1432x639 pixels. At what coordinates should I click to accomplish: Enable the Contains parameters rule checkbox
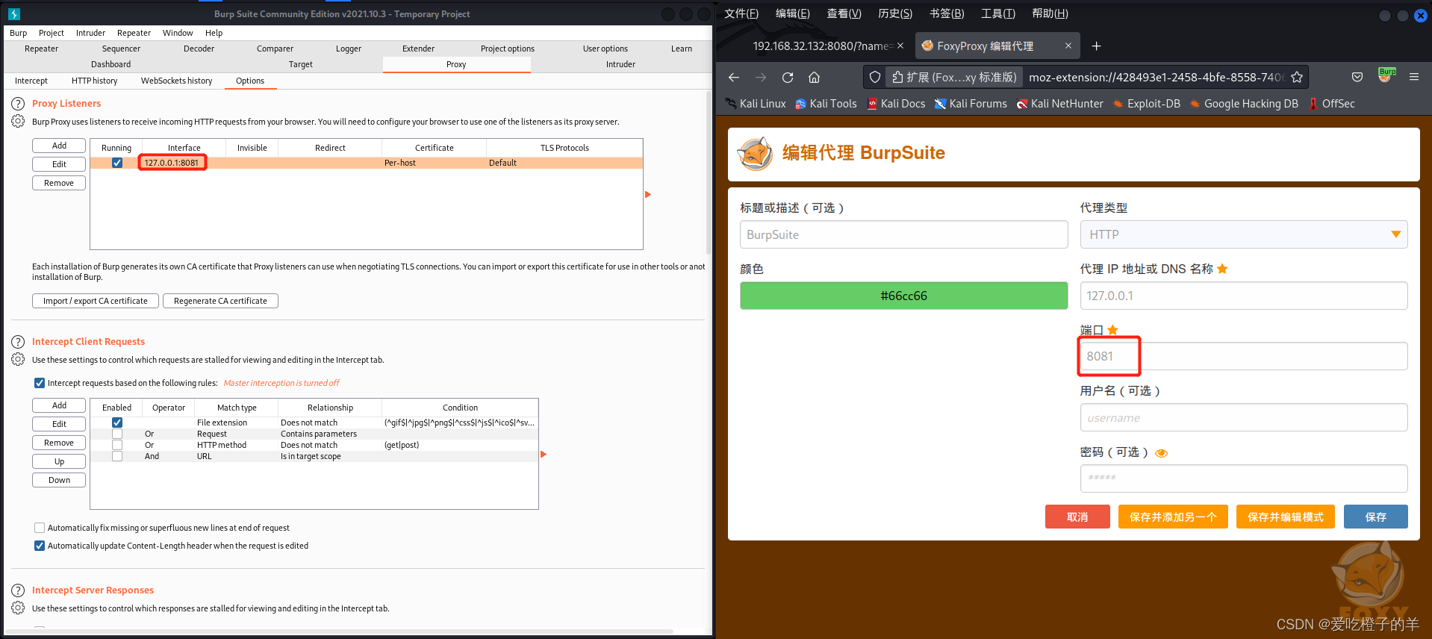[117, 434]
